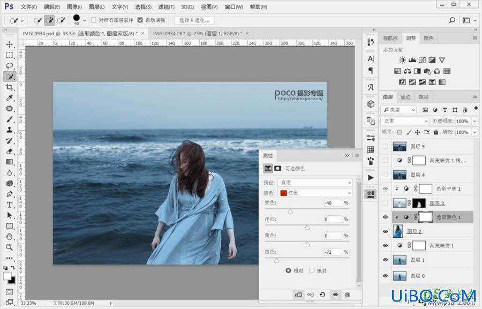Viewport: 482px width, 309px height.
Task: Select the Horizontal Type tool
Action: [x=10, y=205]
